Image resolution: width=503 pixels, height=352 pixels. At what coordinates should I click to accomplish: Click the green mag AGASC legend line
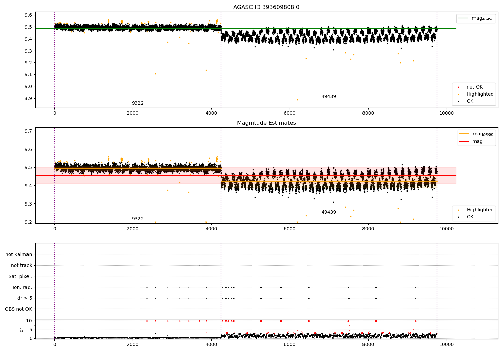(x=463, y=18)
